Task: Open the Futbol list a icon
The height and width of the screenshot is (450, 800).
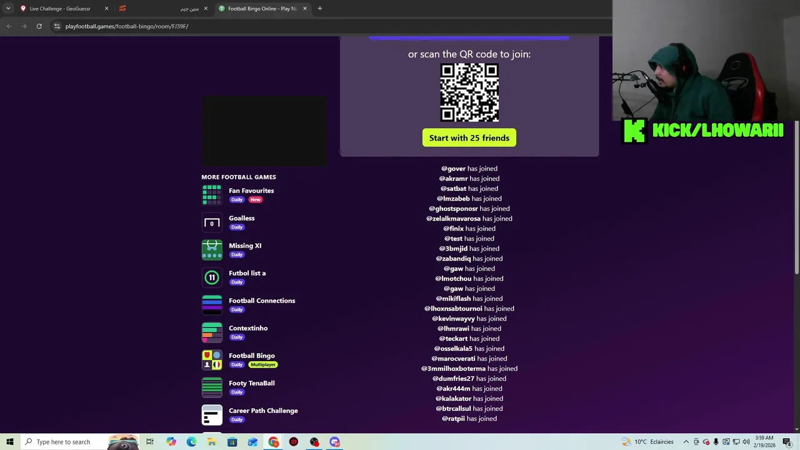Action: click(212, 277)
